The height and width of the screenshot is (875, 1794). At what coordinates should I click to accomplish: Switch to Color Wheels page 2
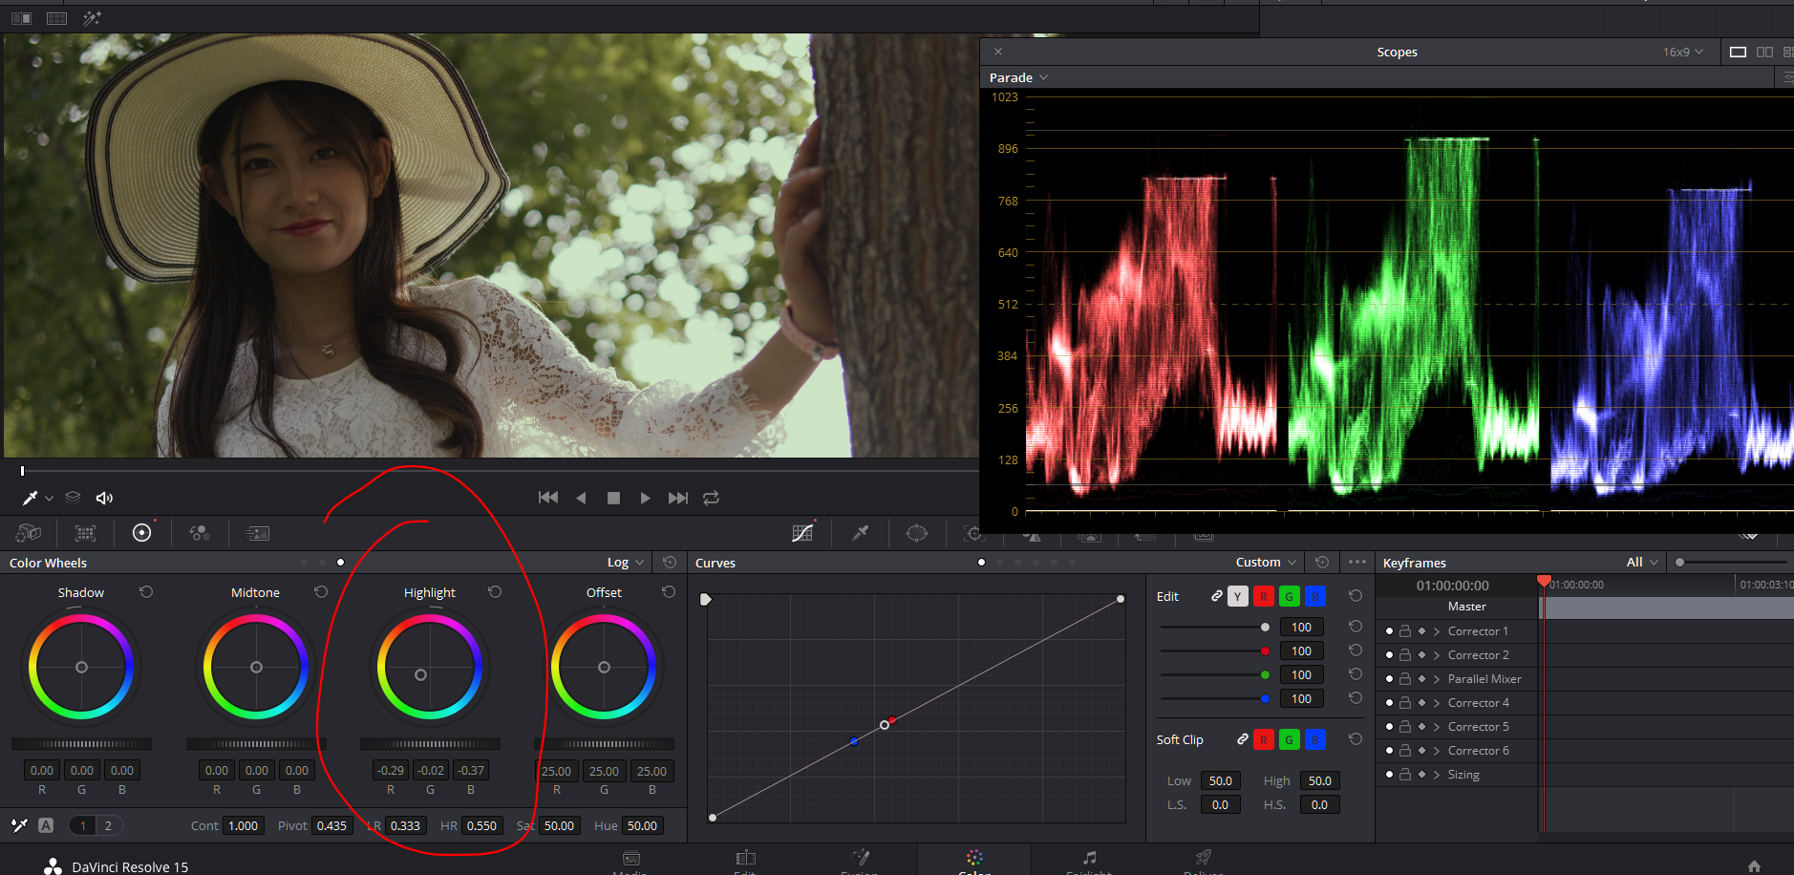pyautogui.click(x=108, y=825)
